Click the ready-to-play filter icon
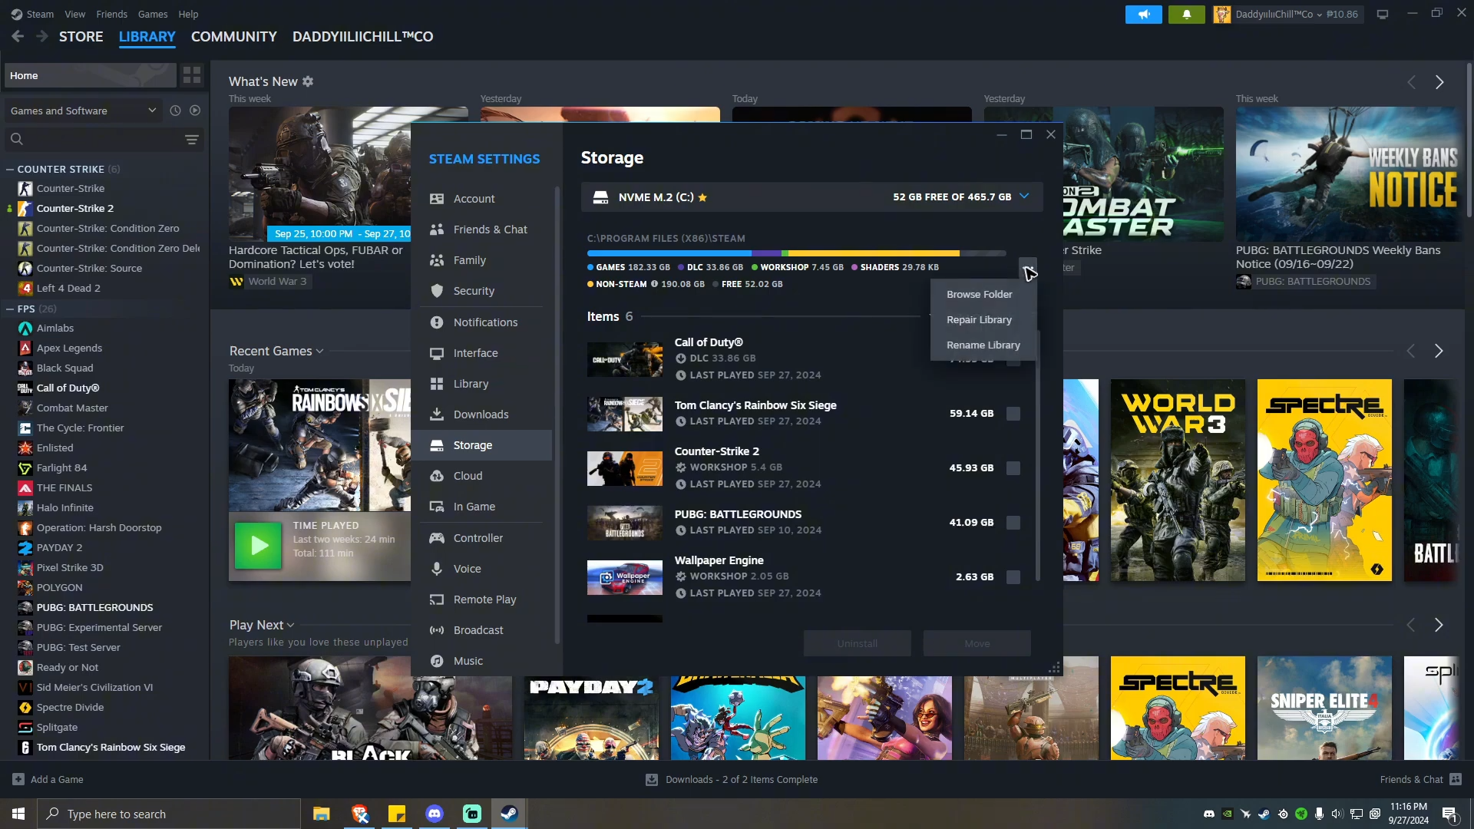 coord(195,111)
